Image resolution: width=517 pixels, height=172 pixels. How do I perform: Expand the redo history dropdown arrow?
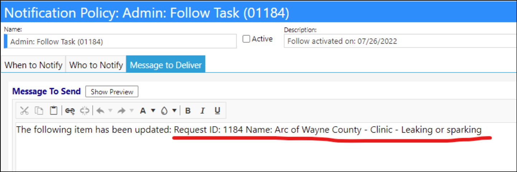pyautogui.click(x=132, y=111)
